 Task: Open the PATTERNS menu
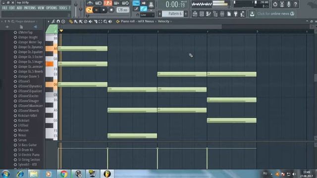click(30, 8)
